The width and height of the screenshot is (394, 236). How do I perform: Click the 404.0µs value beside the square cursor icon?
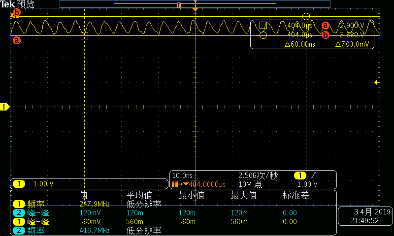click(299, 26)
